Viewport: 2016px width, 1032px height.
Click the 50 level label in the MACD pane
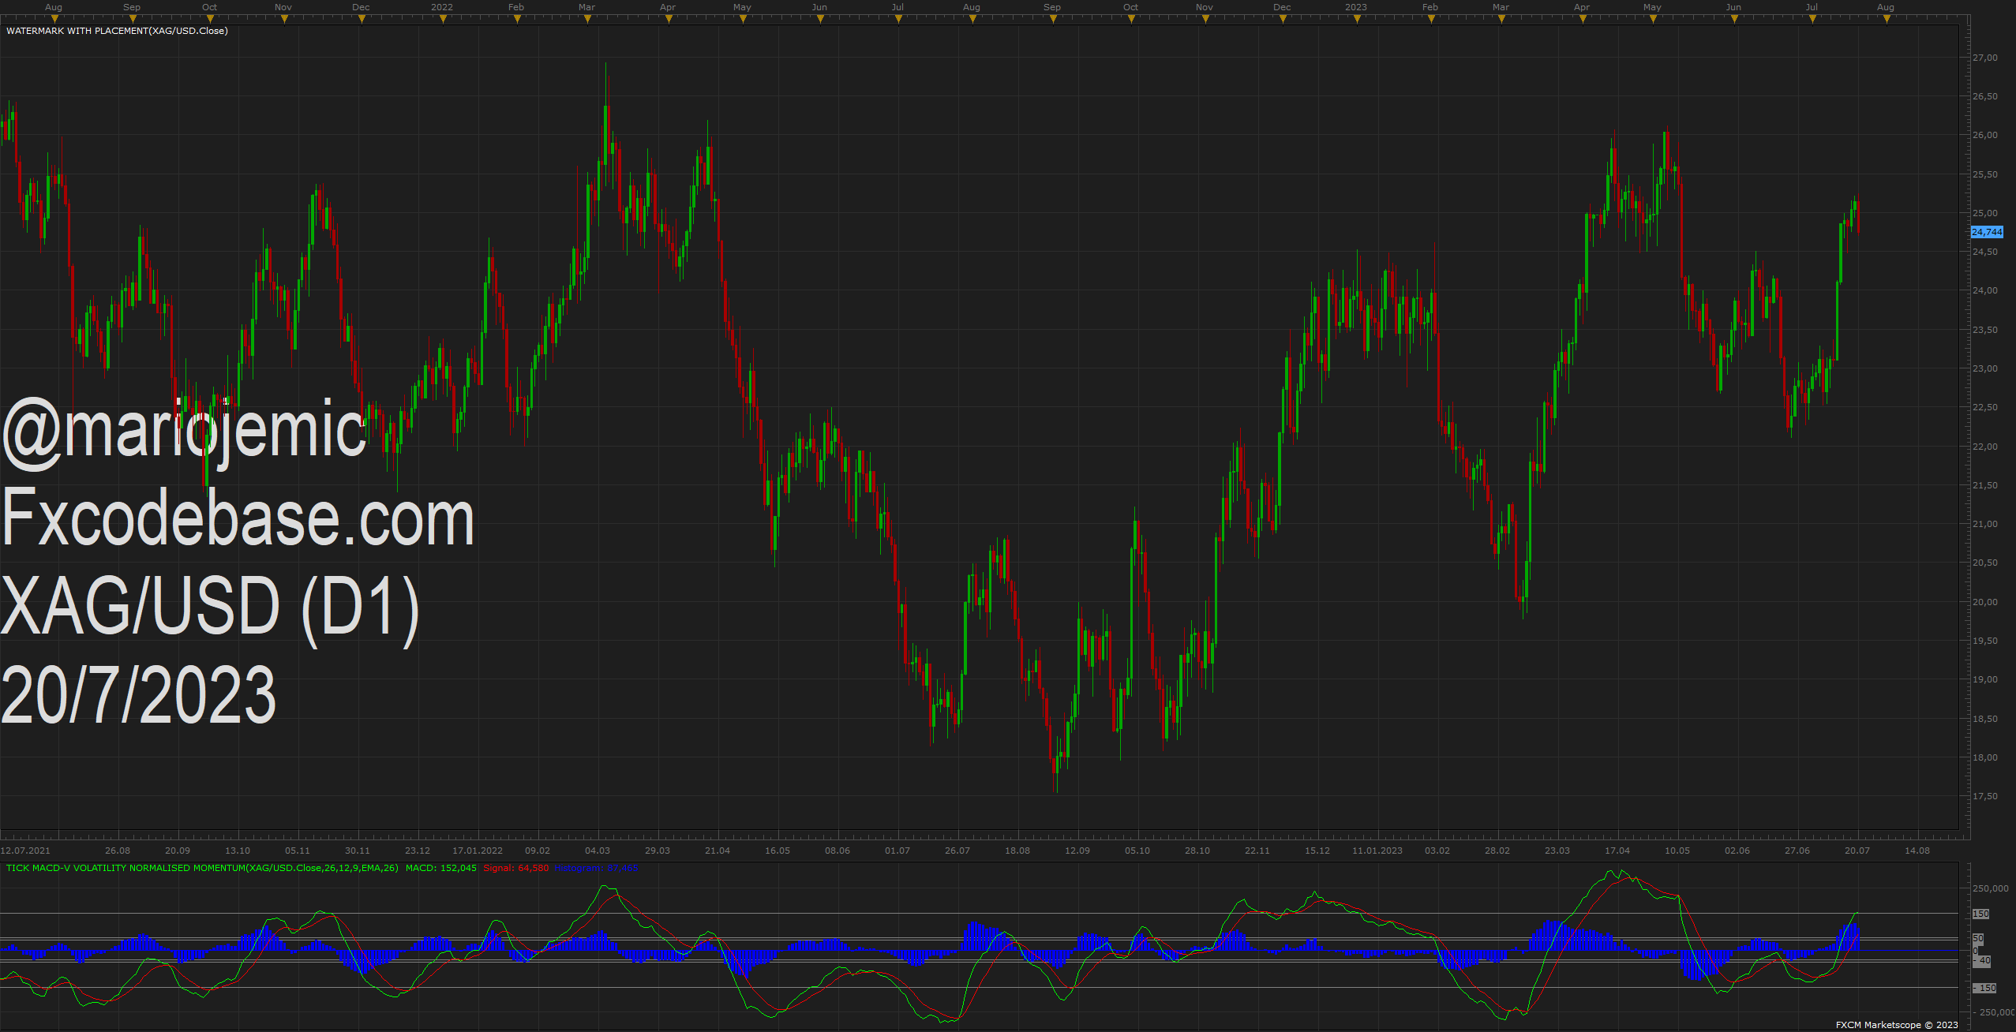coord(1978,939)
